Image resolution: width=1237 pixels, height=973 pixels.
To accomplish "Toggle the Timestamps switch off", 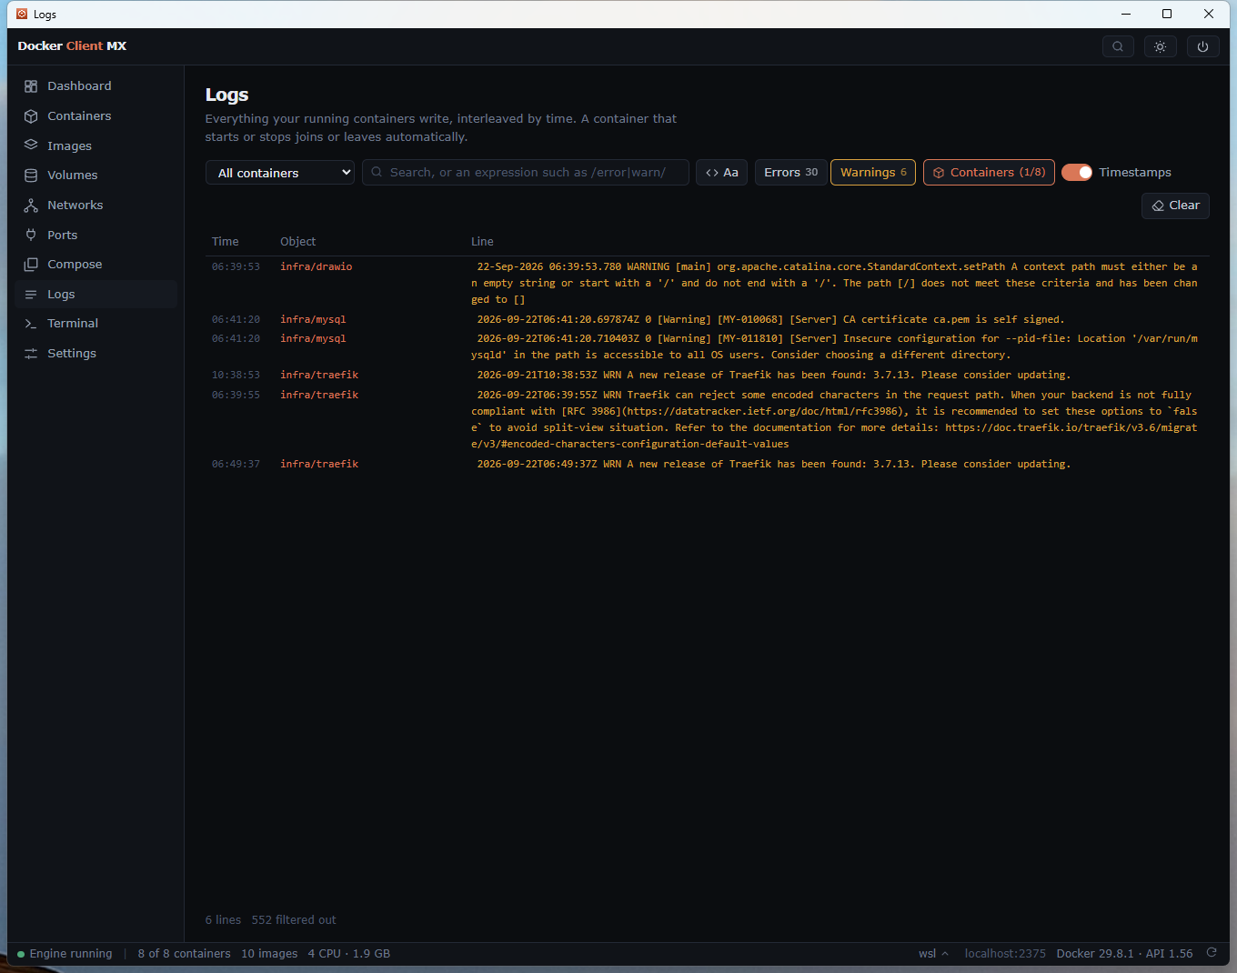I will pos(1077,173).
